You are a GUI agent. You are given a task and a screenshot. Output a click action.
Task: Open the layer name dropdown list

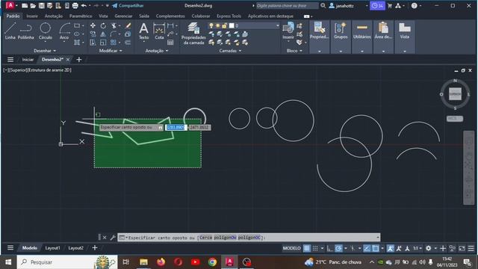[277, 25]
